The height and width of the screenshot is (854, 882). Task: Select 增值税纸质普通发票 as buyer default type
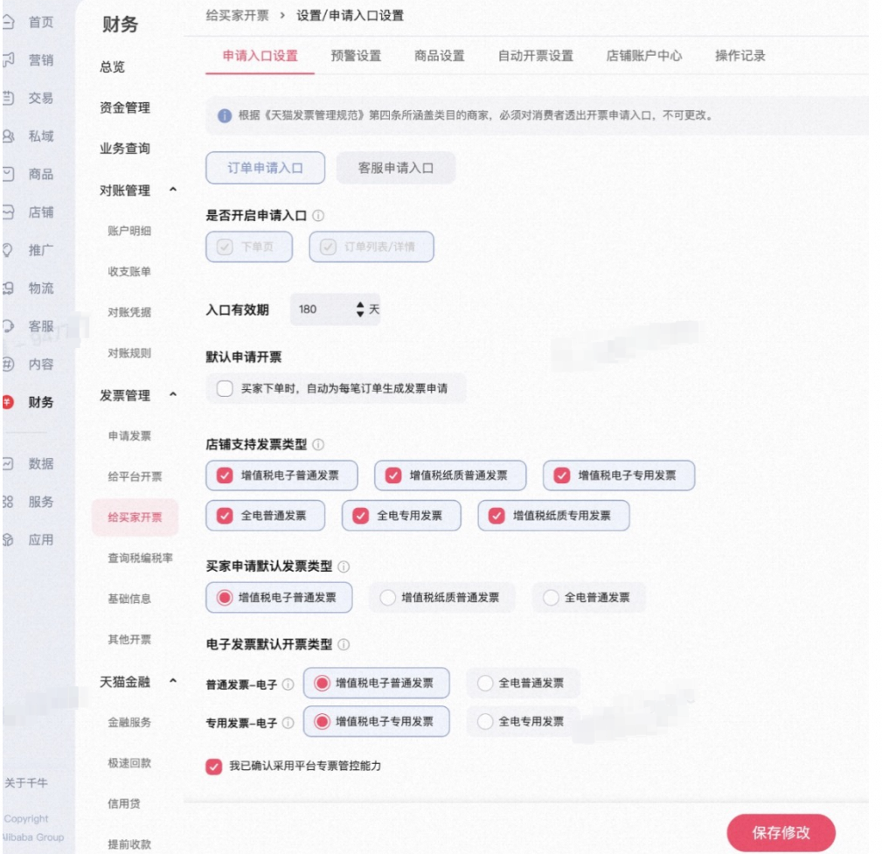click(x=388, y=598)
